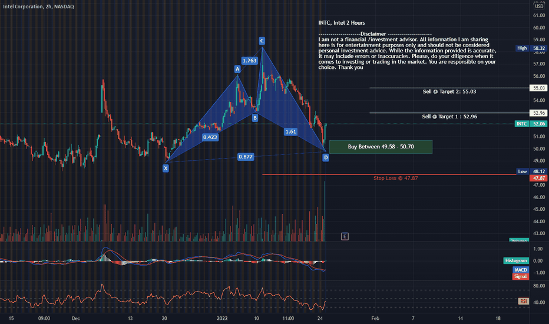Click the red 47.87 price axis tag
The height and width of the screenshot is (324, 549).
(x=539, y=178)
